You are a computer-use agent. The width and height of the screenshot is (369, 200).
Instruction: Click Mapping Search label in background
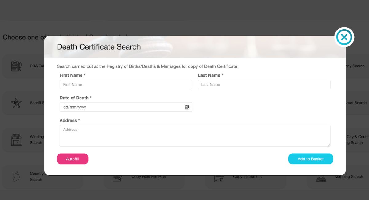pyautogui.click(x=349, y=177)
